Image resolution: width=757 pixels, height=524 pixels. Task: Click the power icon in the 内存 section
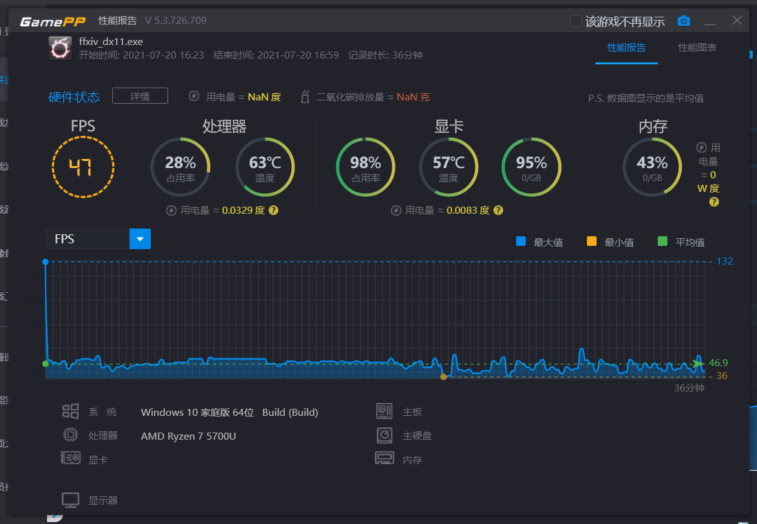(702, 147)
